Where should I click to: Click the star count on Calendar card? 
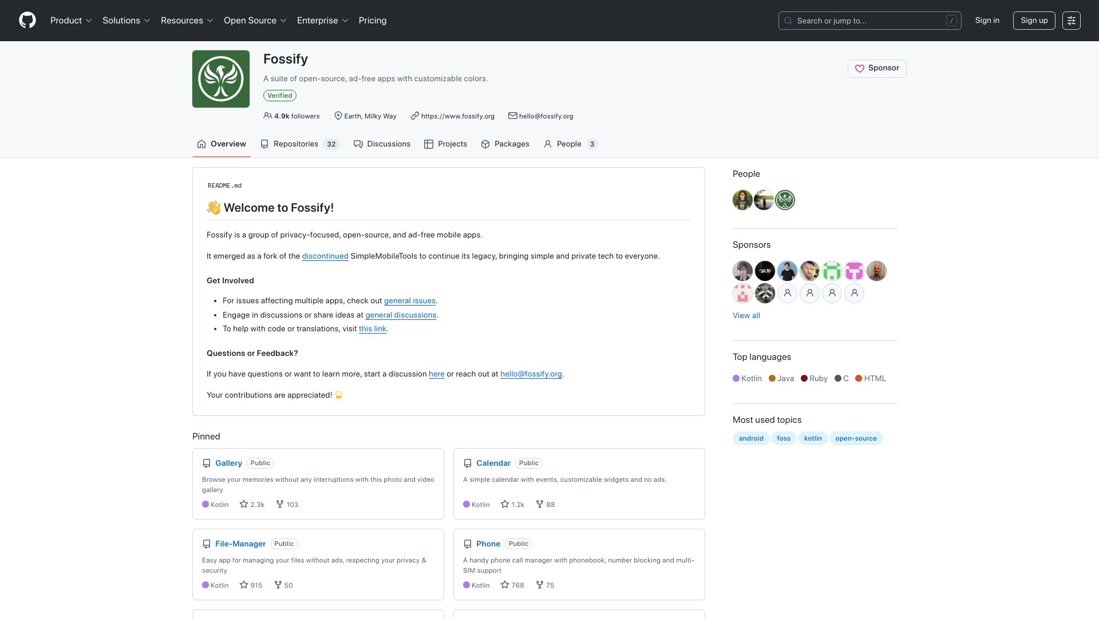[513, 505]
